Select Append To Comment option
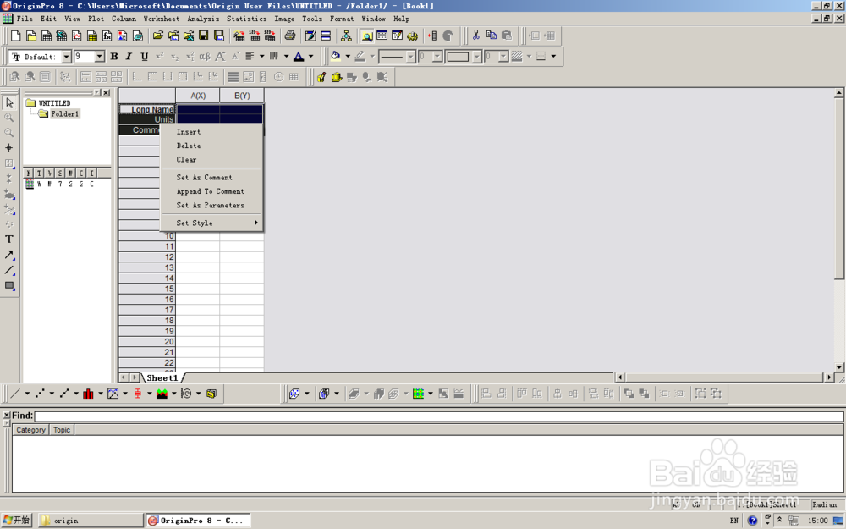This screenshot has width=846, height=529. (x=212, y=191)
